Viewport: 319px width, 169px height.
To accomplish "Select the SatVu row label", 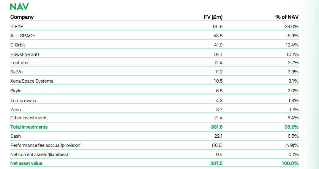I will point(16,72).
